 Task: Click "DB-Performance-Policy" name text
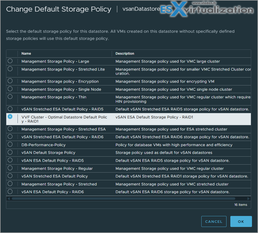(44, 145)
